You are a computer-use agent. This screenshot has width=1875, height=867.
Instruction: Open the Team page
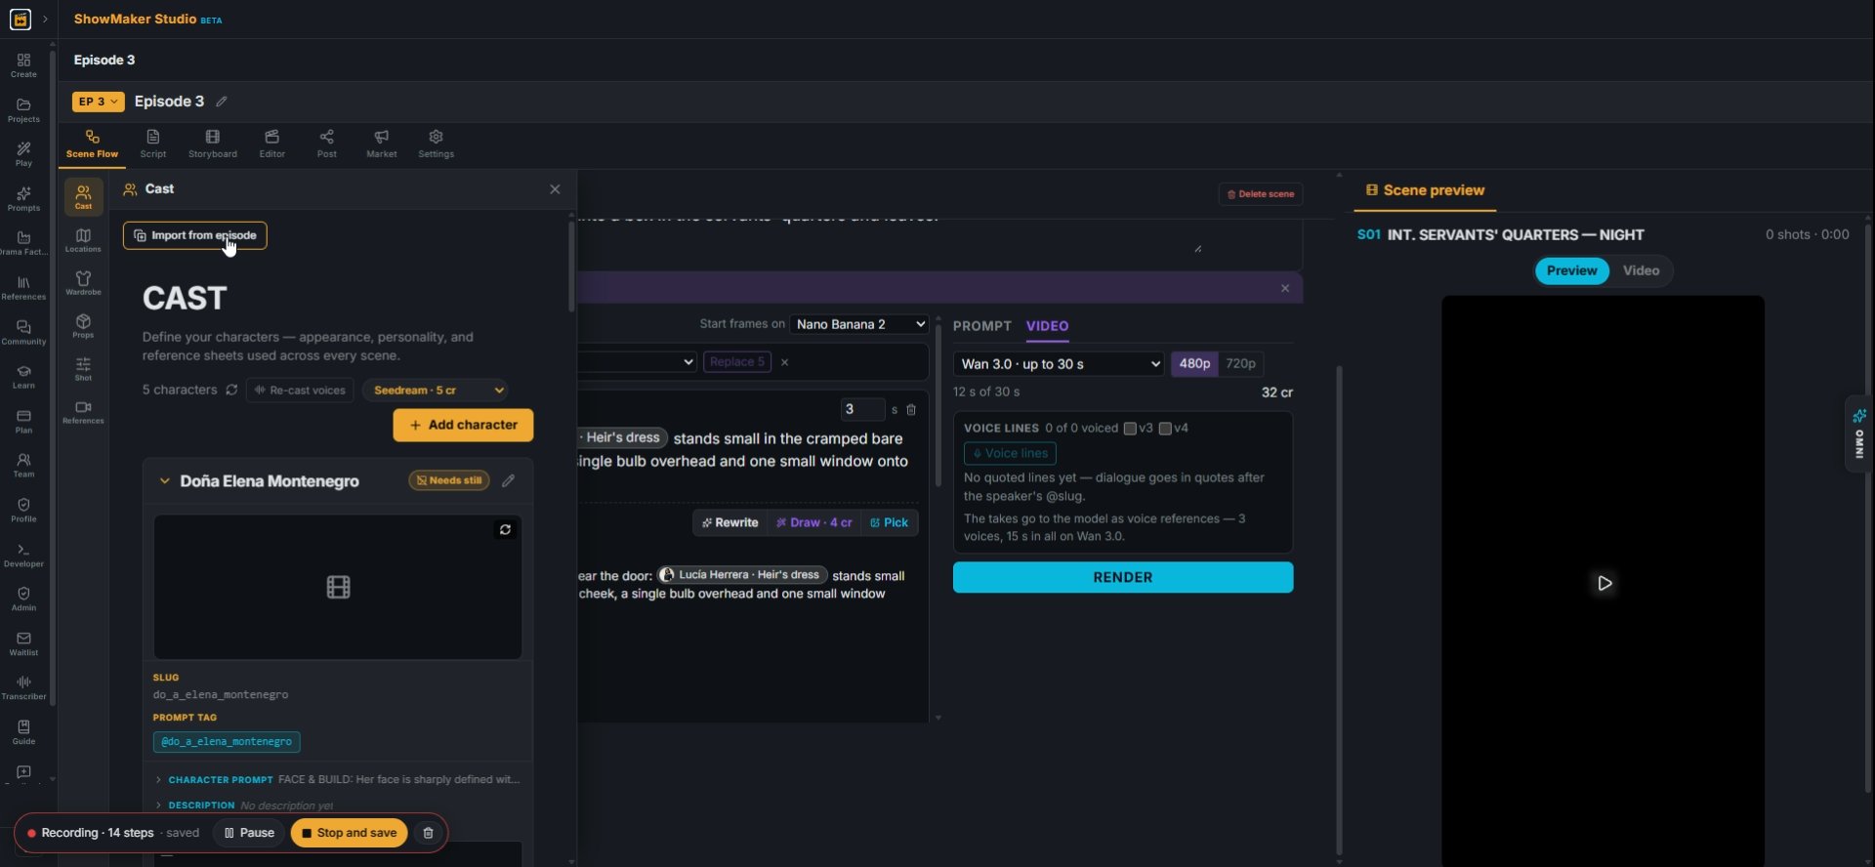[x=23, y=466]
